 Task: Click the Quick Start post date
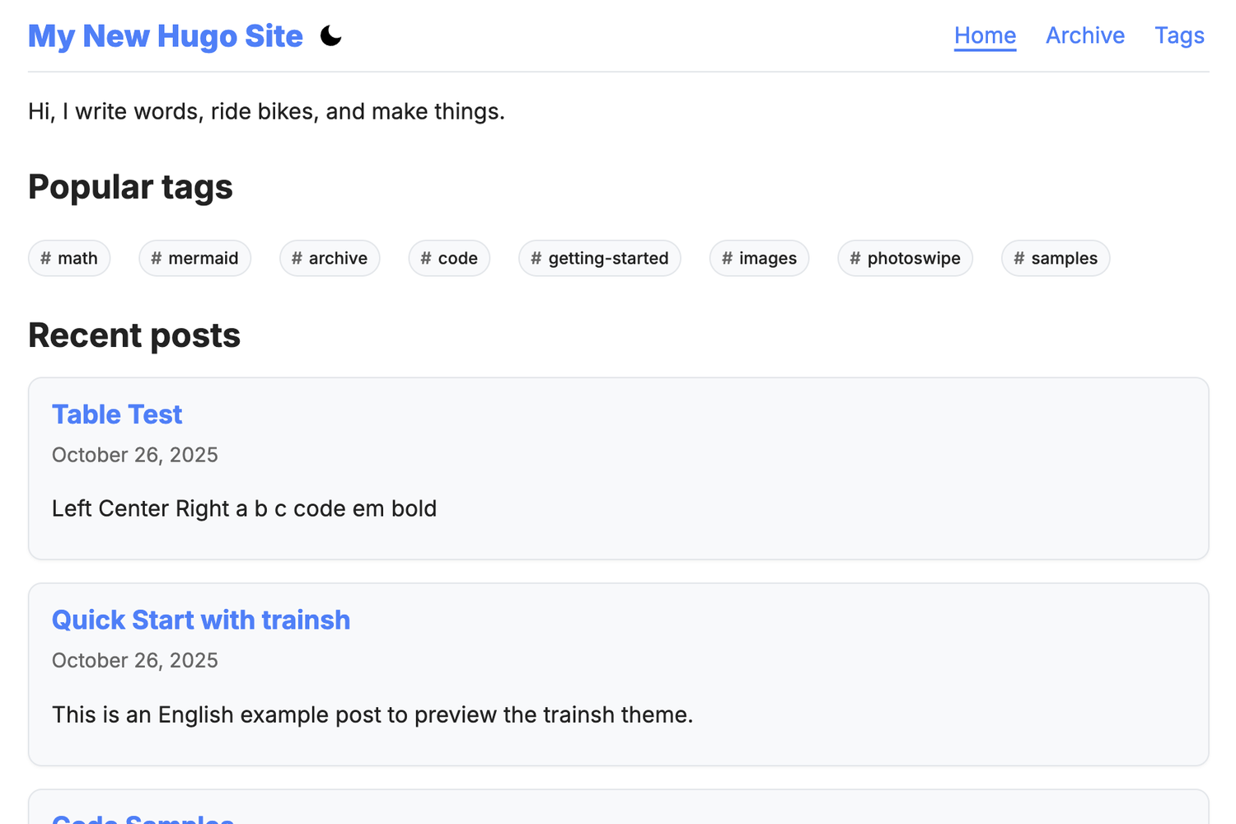point(135,661)
